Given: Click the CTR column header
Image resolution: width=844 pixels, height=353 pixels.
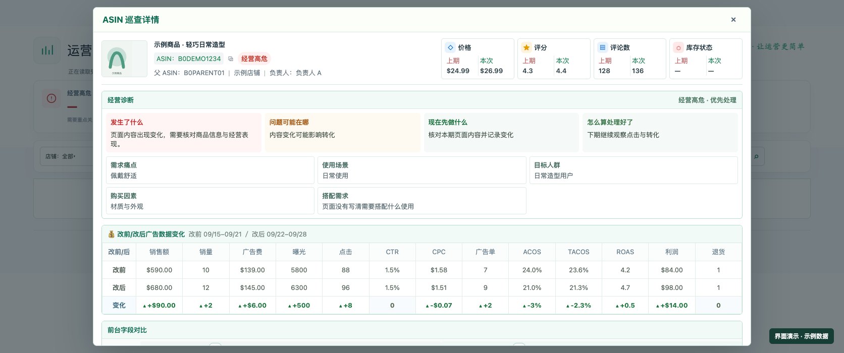Looking at the screenshot, I should [x=392, y=252].
